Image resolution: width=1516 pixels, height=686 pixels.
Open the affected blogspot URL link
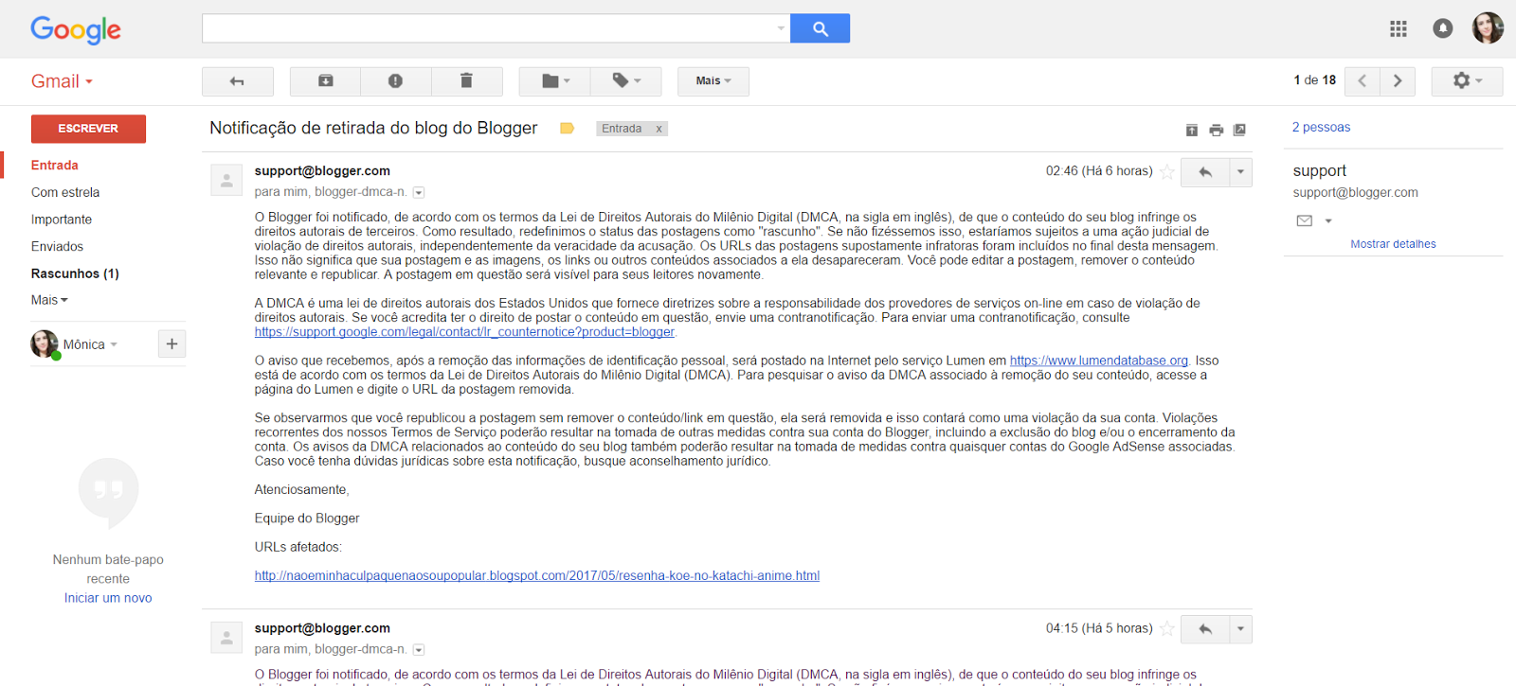537,575
